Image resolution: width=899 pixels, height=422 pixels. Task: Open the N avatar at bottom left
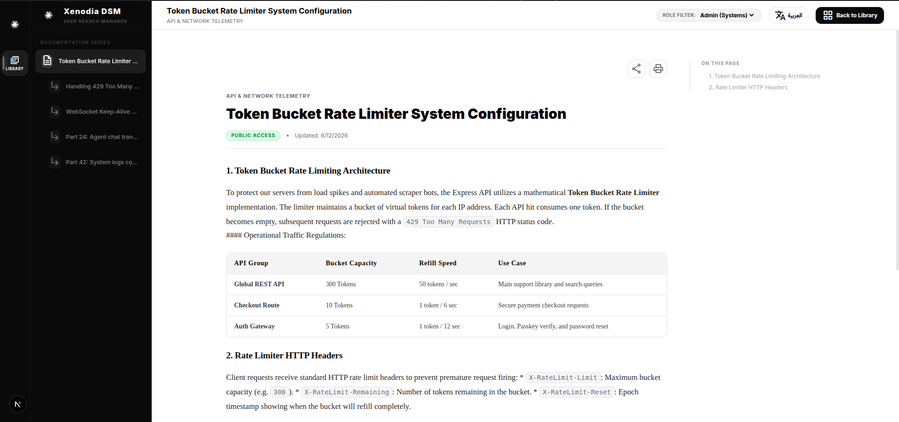point(18,404)
